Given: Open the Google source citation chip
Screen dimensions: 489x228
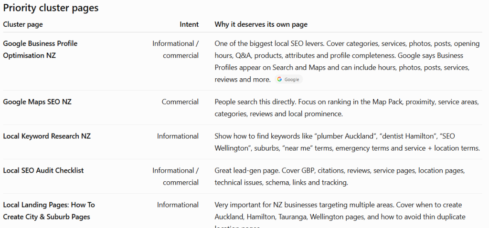Looking at the screenshot, I should (288, 80).
